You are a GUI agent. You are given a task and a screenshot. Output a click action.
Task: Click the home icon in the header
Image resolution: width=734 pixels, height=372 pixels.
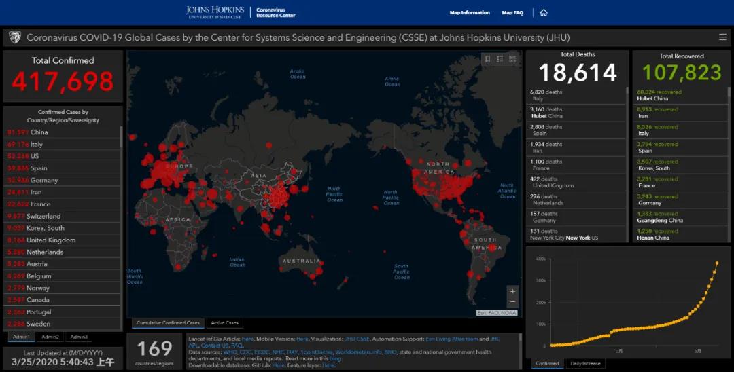coord(544,12)
